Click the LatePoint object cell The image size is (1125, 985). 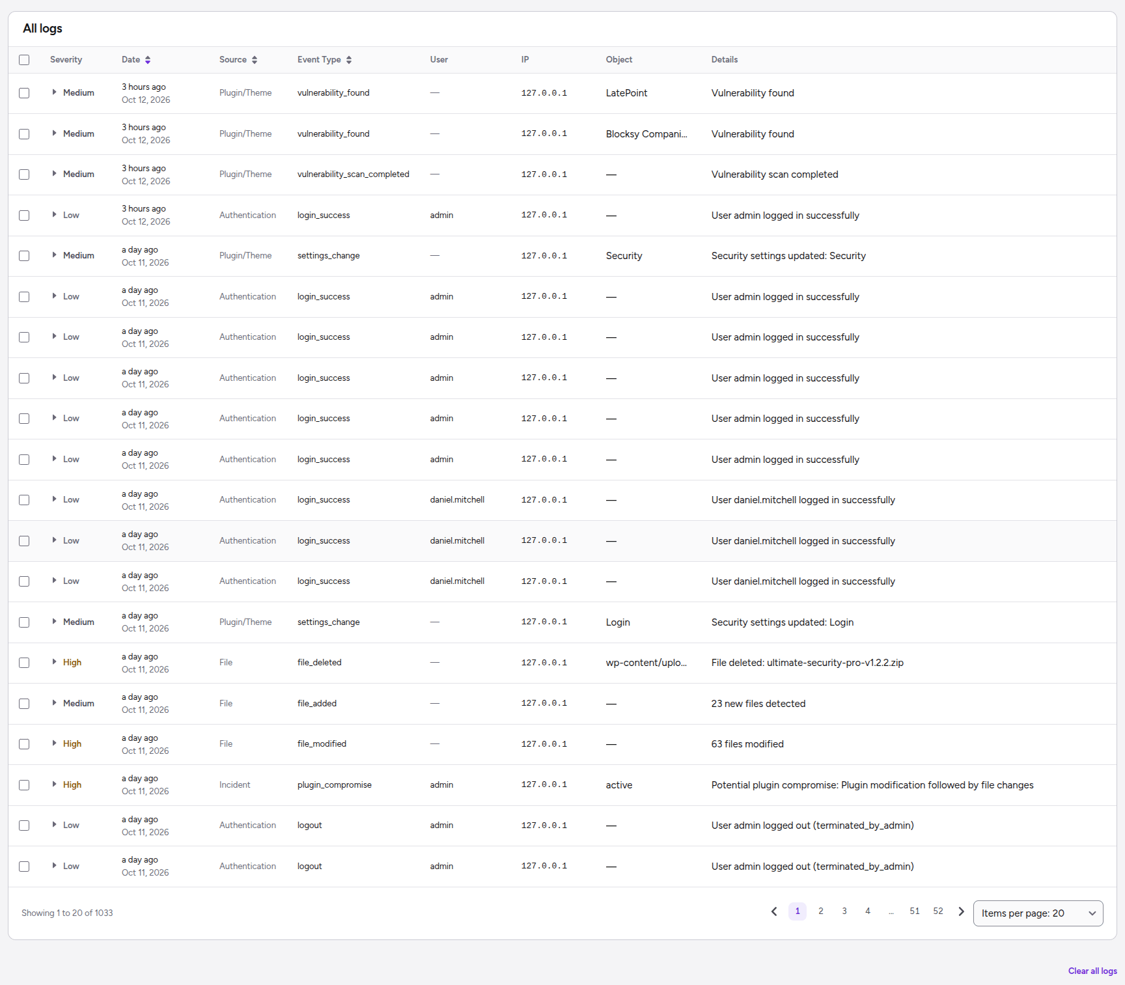pos(626,93)
